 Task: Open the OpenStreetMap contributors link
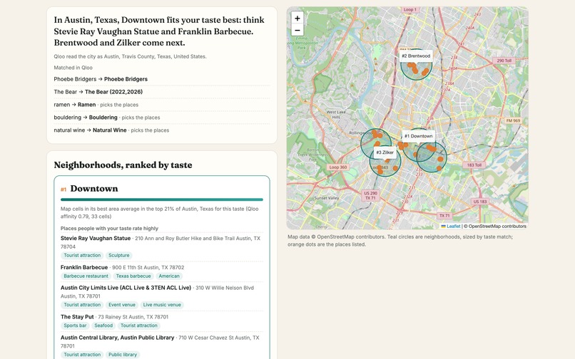point(497,227)
